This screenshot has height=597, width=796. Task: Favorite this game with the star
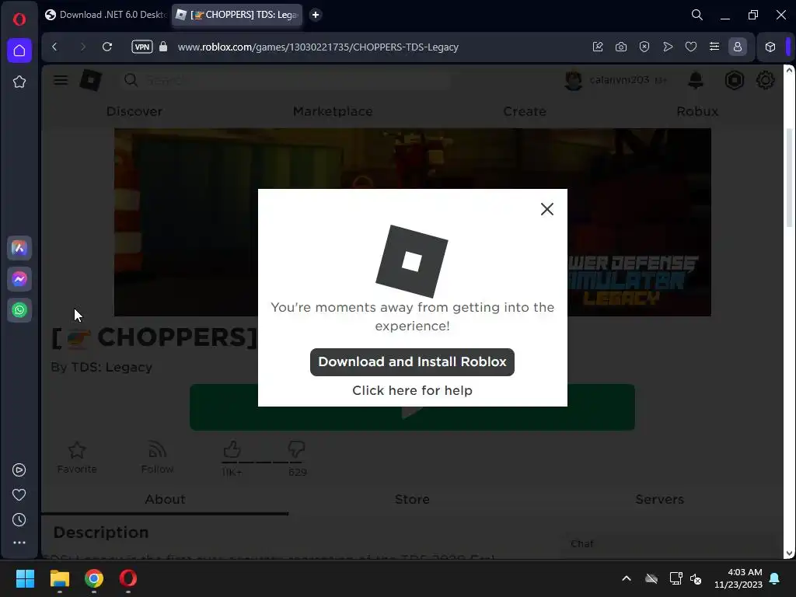point(77,457)
